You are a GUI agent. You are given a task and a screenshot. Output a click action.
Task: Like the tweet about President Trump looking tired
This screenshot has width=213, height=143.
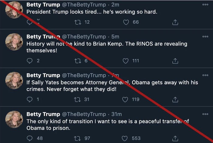(126, 22)
